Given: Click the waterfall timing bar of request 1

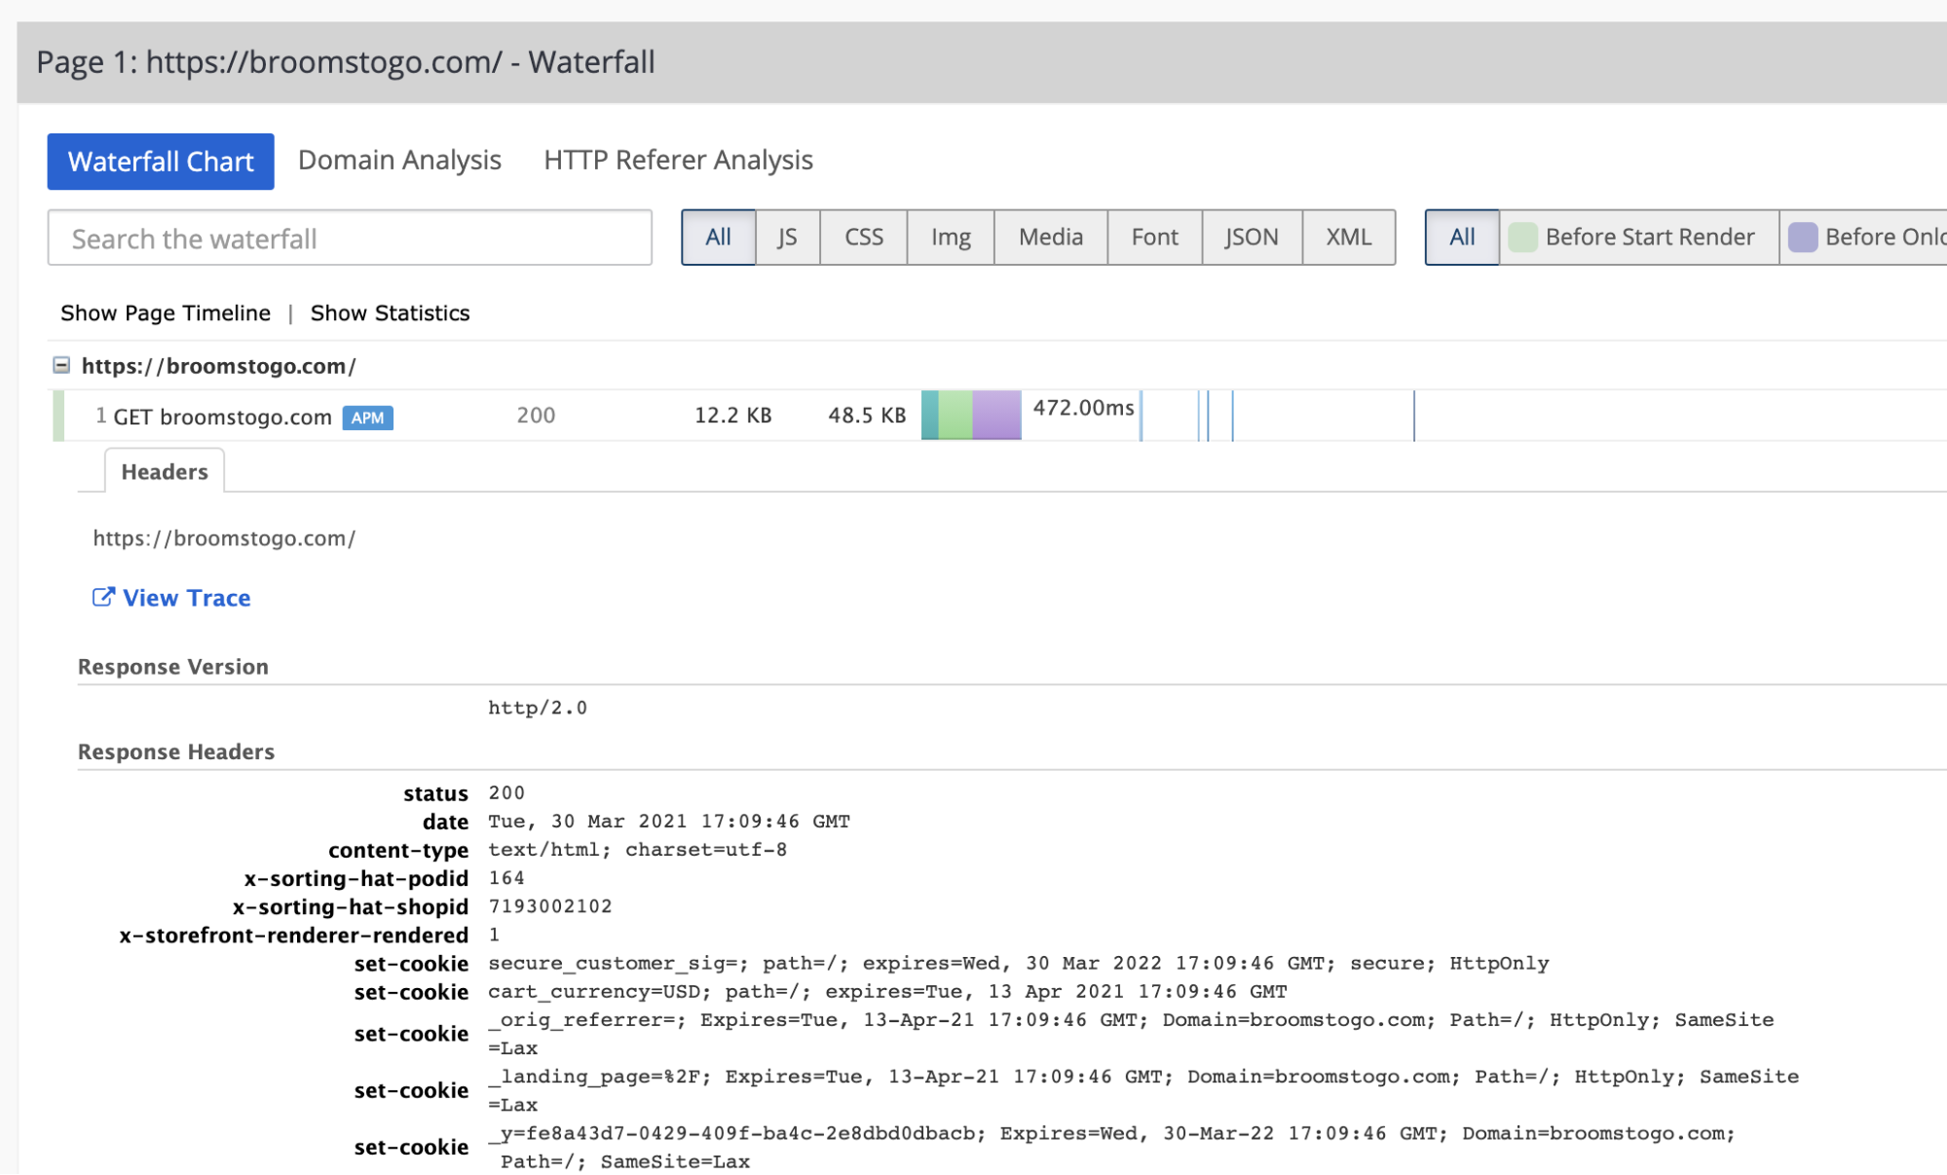Looking at the screenshot, I should click(x=971, y=416).
